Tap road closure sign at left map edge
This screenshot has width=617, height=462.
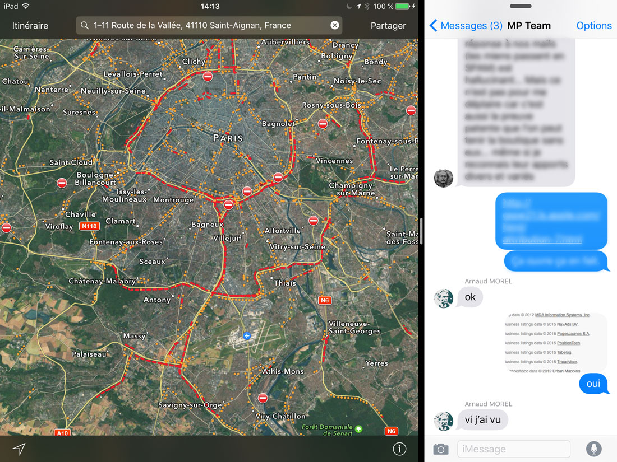6,227
